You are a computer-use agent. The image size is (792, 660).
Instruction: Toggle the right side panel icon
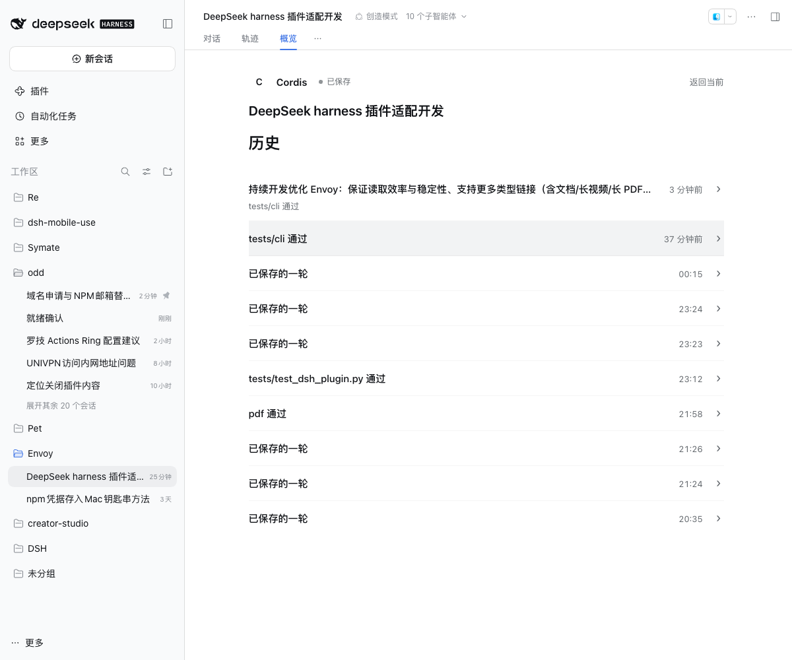click(x=775, y=16)
